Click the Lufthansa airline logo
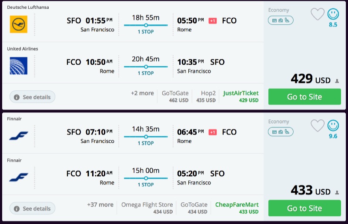The image size is (348, 224). tap(18, 24)
